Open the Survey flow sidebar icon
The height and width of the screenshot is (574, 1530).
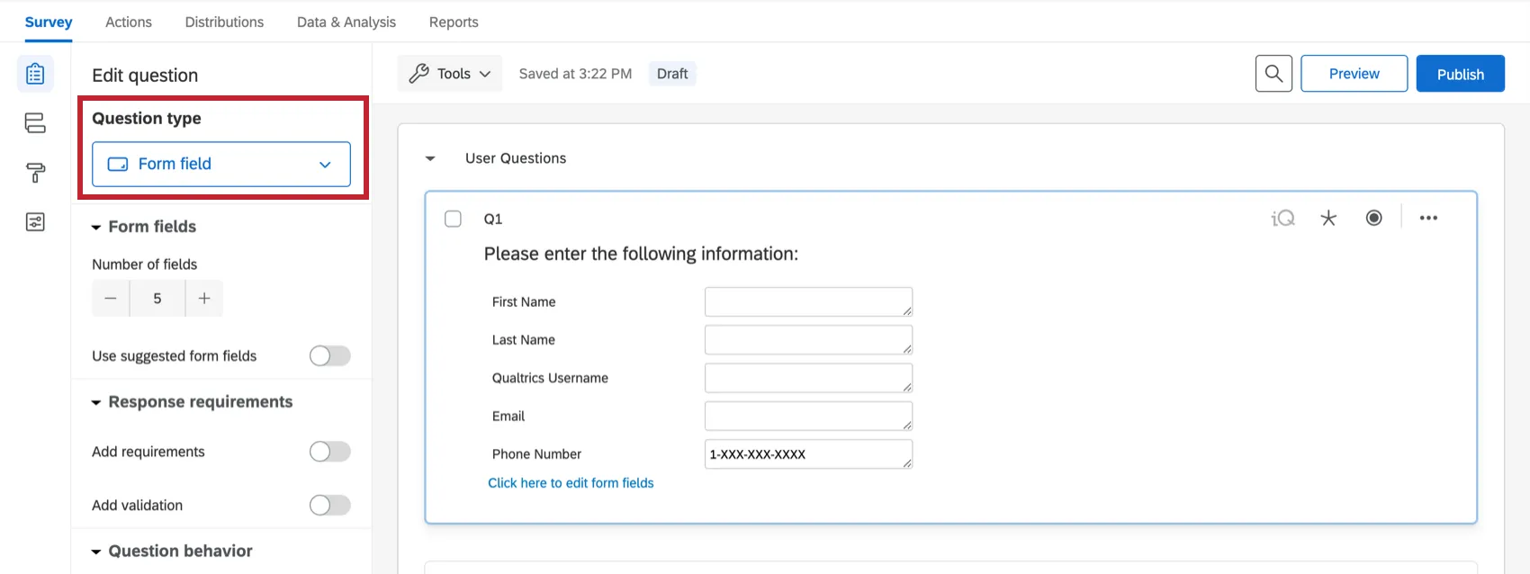click(35, 123)
